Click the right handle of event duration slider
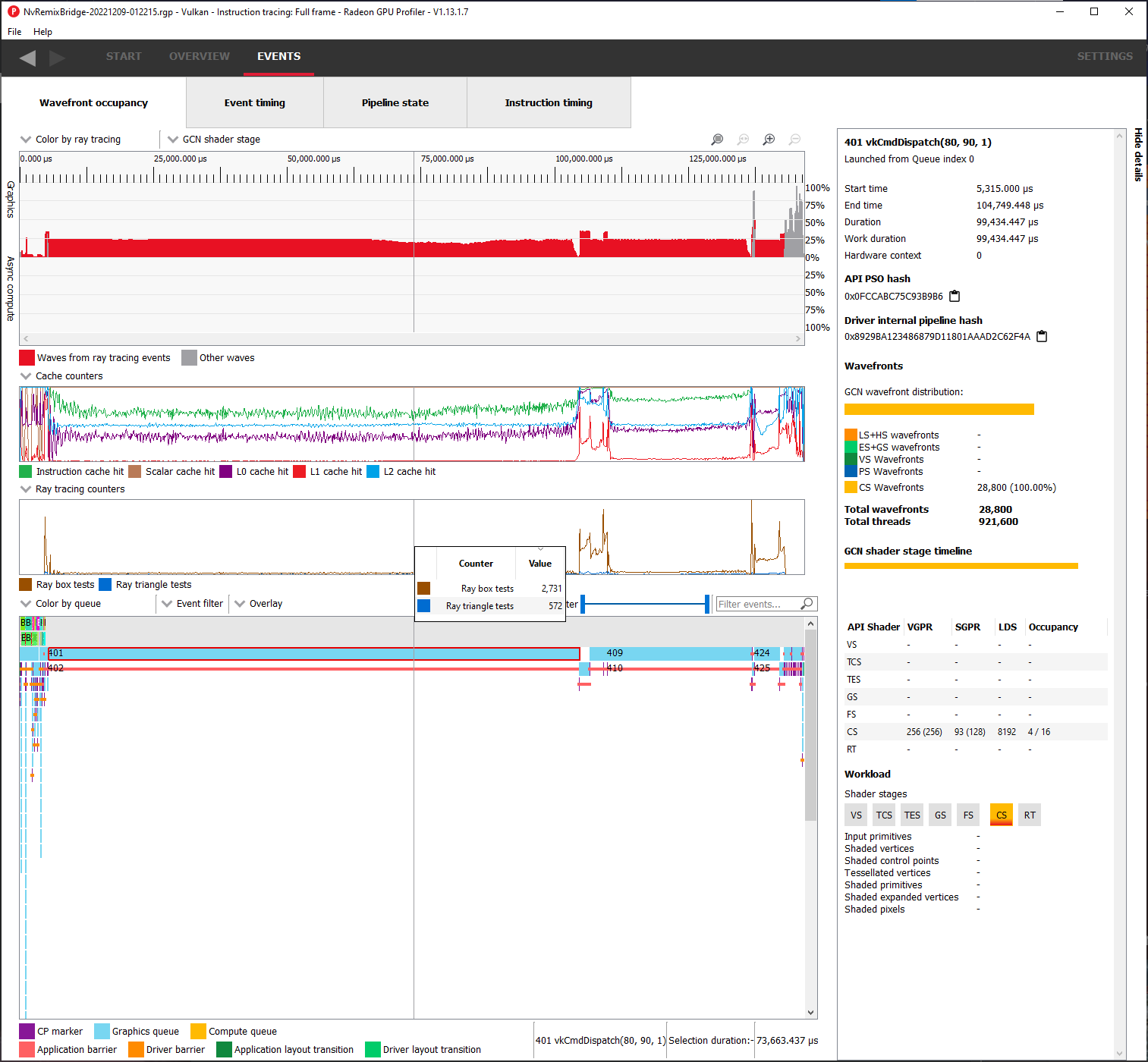The width and height of the screenshot is (1148, 1062). click(707, 604)
